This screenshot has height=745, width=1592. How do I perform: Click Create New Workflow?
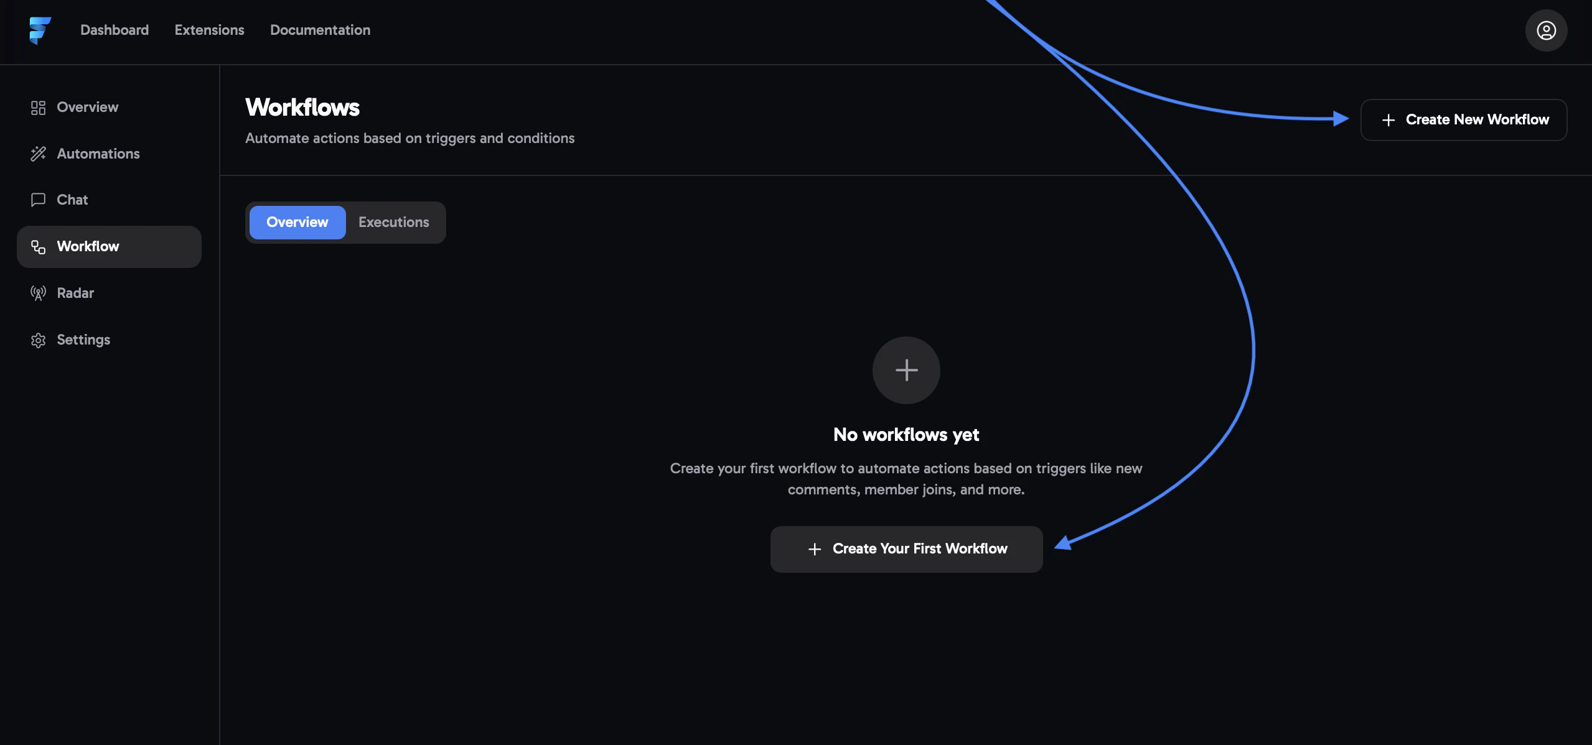click(x=1463, y=119)
